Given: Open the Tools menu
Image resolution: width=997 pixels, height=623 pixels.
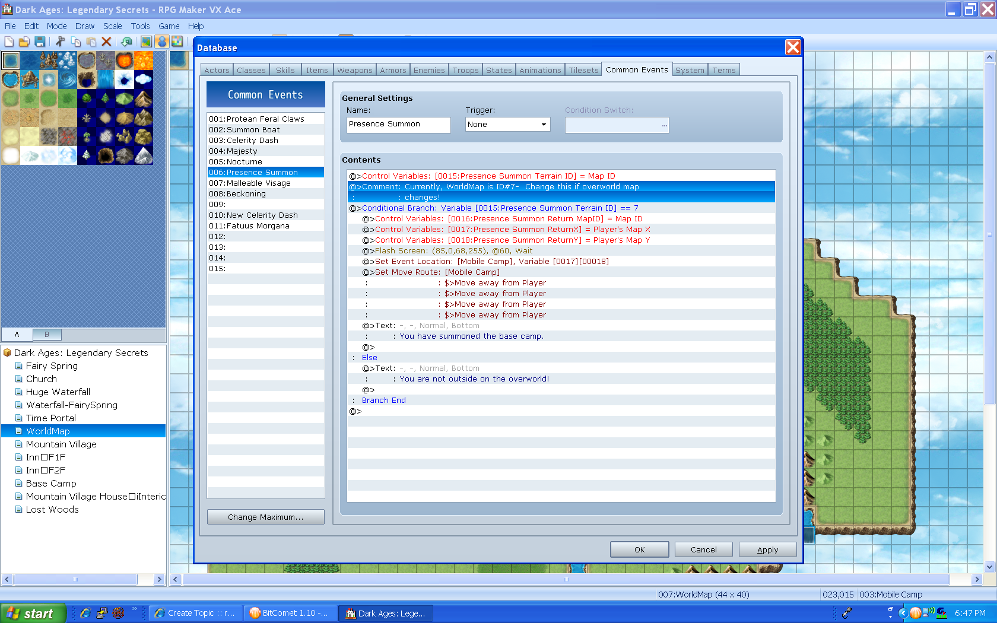Looking at the screenshot, I should click(x=140, y=26).
